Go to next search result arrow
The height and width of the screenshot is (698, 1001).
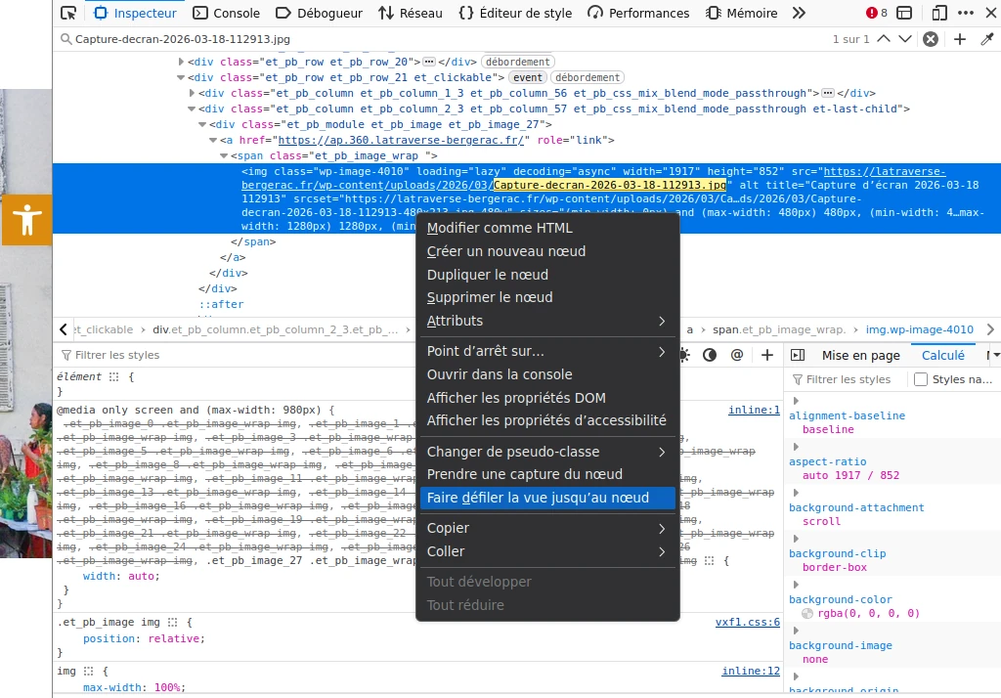tap(904, 39)
